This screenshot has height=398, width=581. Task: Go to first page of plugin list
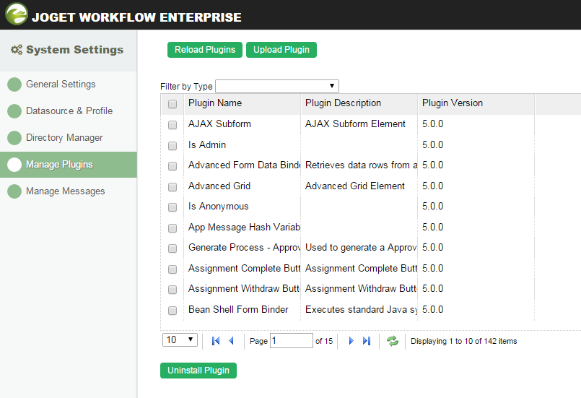[x=216, y=341]
